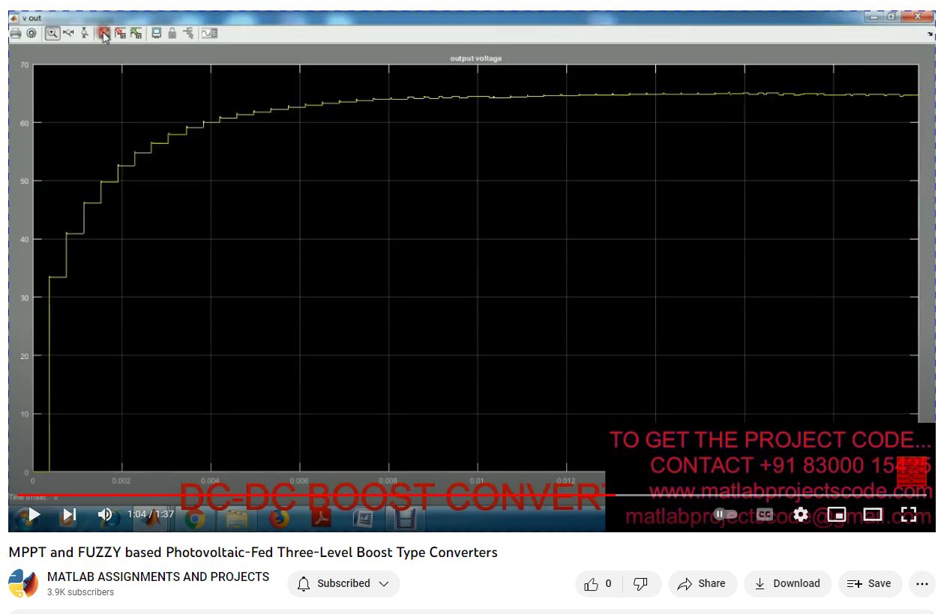Click the channel avatar thumbnail

[x=23, y=584]
